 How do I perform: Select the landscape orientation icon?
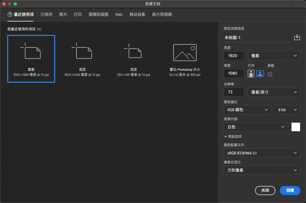coord(260,73)
